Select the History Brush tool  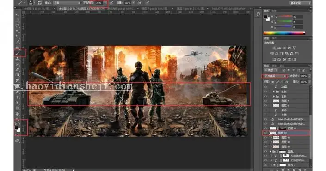click(x=18, y=64)
